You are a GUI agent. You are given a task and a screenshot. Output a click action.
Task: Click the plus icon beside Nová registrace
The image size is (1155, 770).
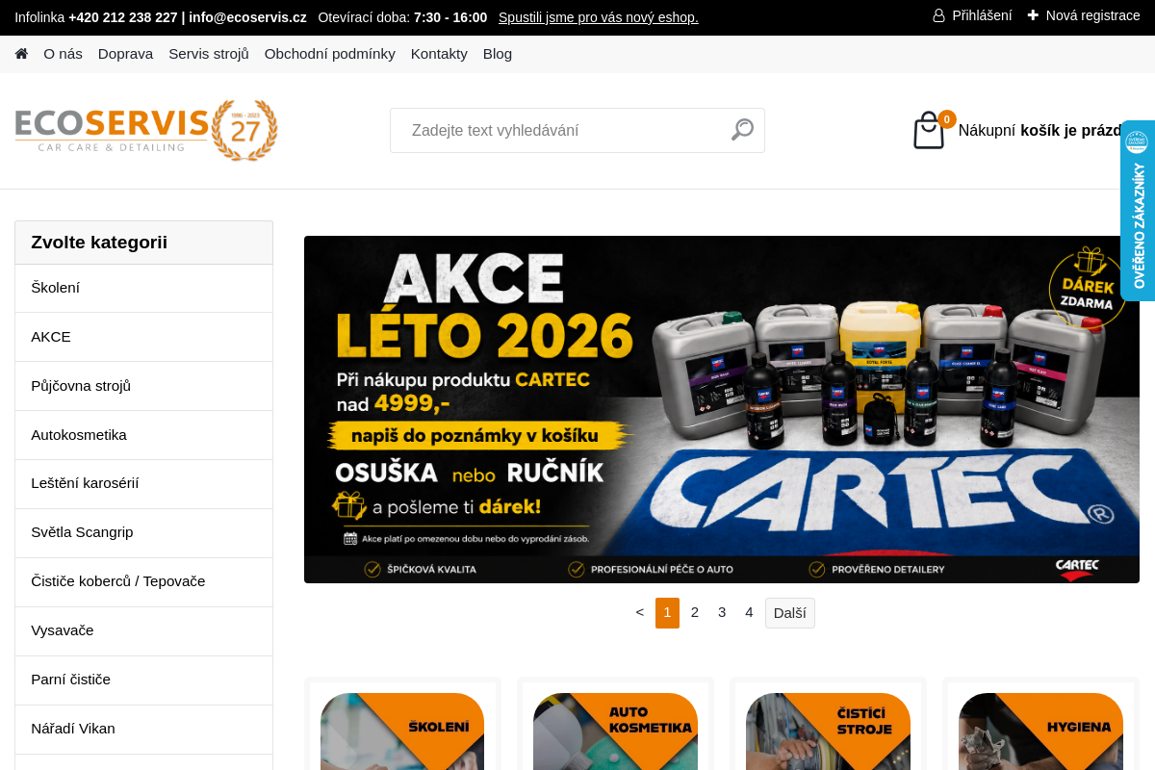tap(1033, 15)
